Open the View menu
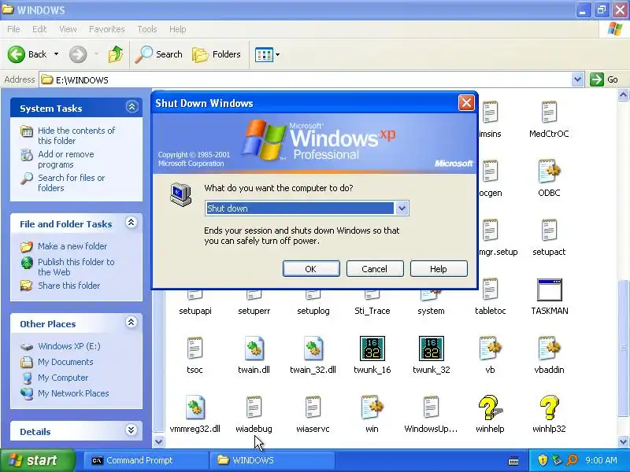 click(68, 29)
